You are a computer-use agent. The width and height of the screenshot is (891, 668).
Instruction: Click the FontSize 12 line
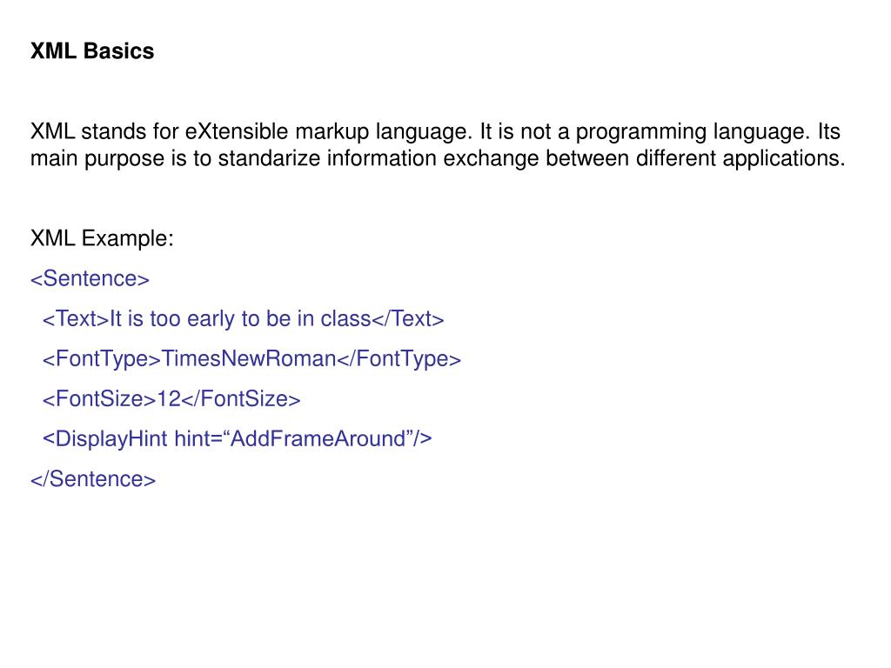click(171, 399)
